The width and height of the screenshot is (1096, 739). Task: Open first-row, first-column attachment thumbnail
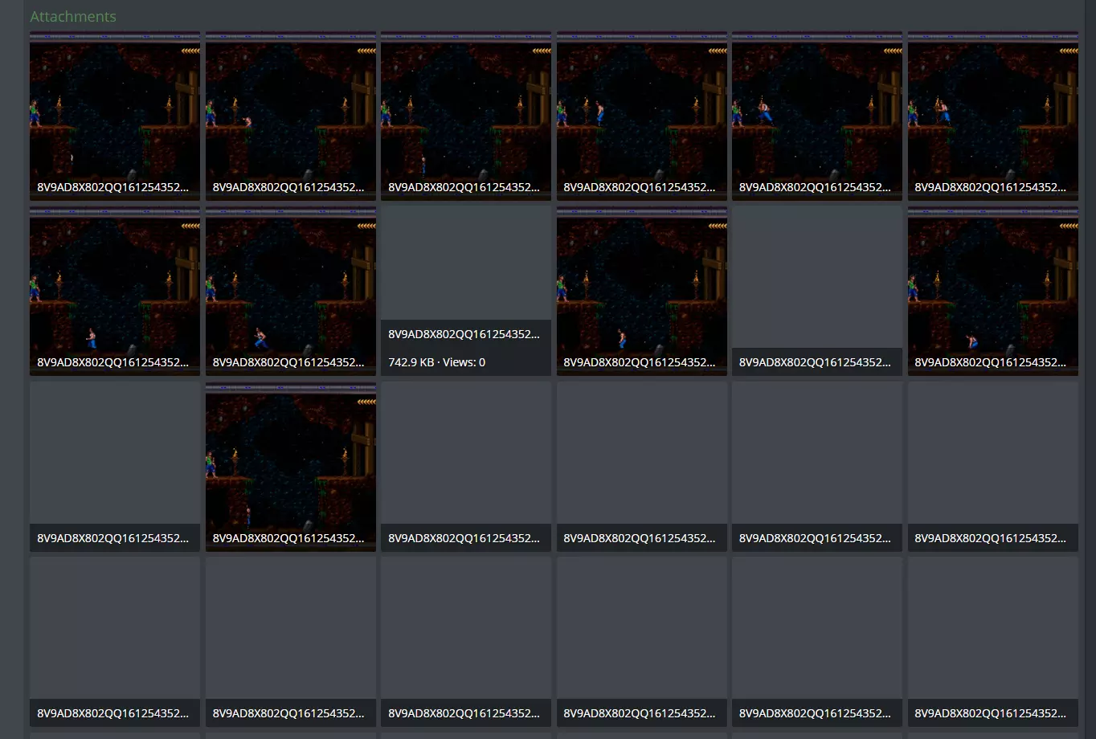[x=115, y=116]
